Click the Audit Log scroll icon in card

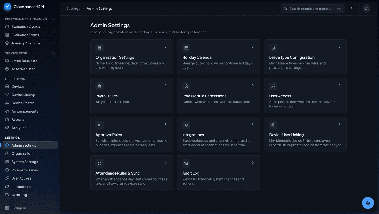(186, 164)
